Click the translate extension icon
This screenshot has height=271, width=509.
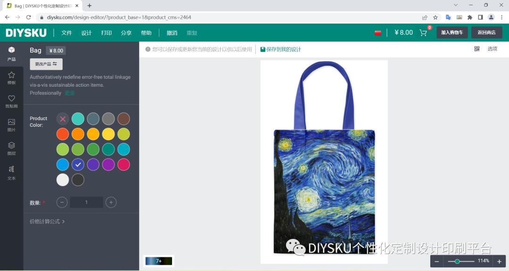tap(448, 17)
